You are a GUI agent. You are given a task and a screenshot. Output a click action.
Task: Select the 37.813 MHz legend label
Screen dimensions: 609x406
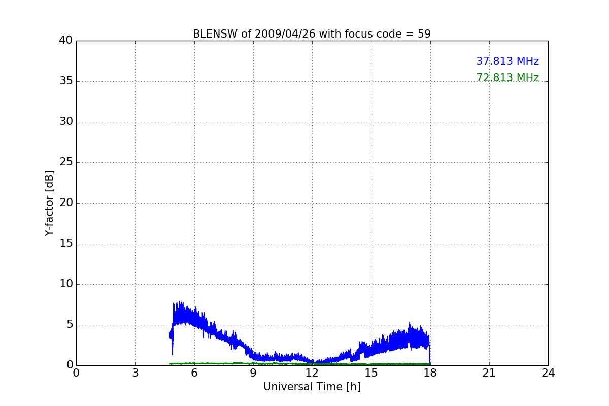pyautogui.click(x=507, y=61)
